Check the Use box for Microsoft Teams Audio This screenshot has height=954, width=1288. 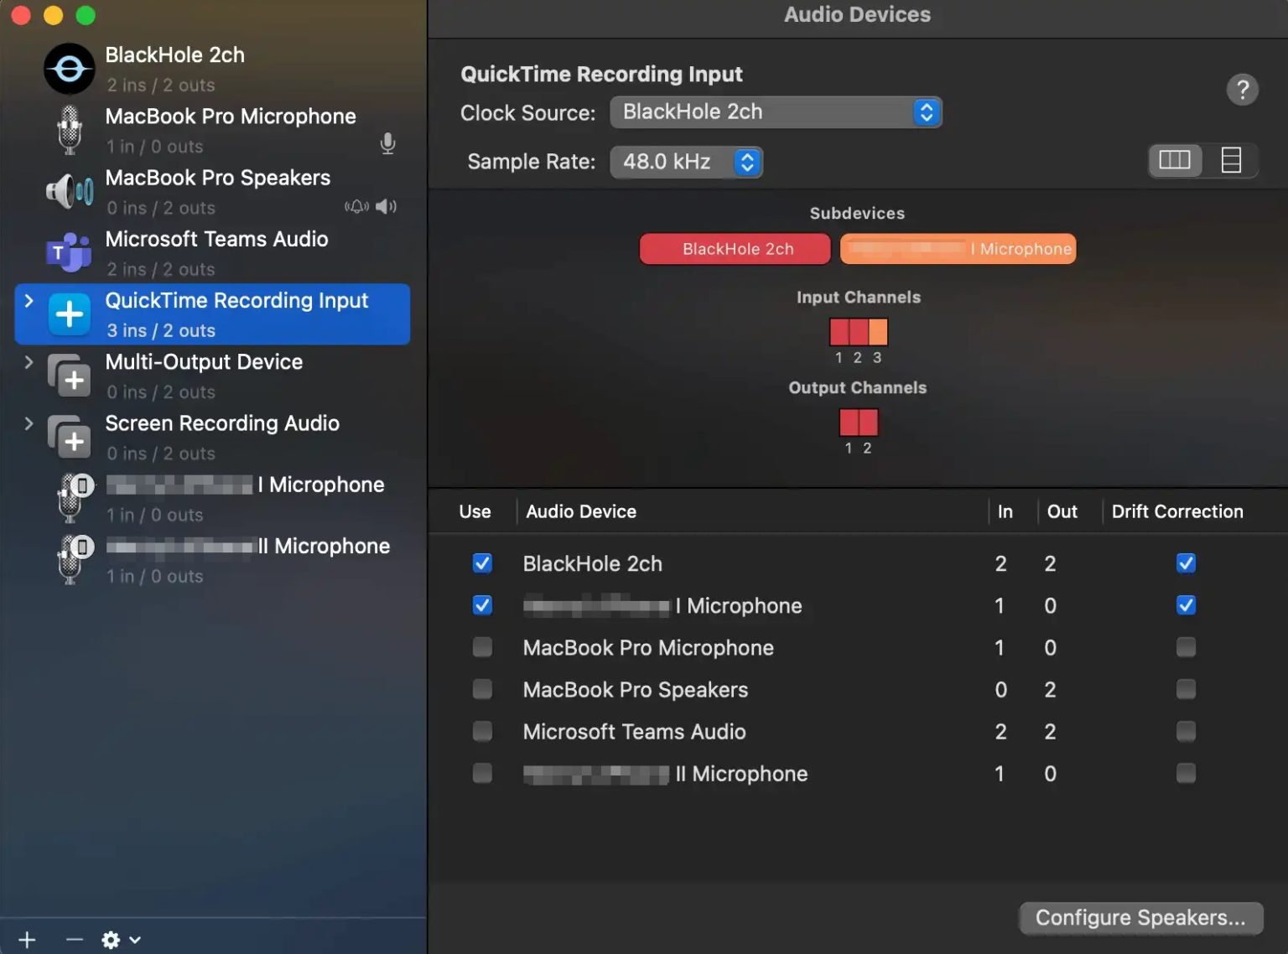tap(482, 730)
